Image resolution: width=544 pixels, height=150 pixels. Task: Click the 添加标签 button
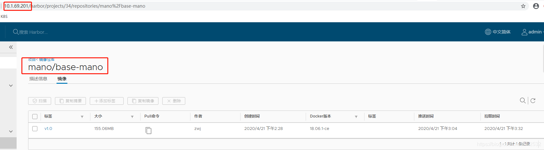tap(107, 101)
